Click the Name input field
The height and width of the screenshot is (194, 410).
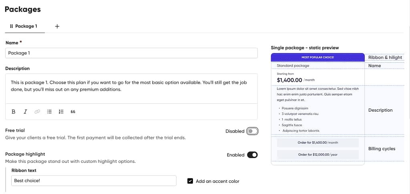(131, 53)
